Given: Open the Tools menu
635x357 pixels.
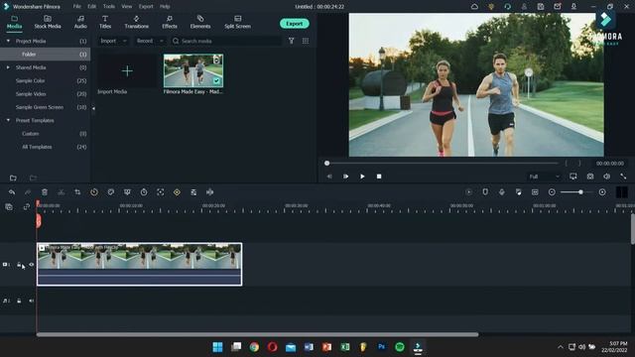Looking at the screenshot, I should click(x=109, y=7).
